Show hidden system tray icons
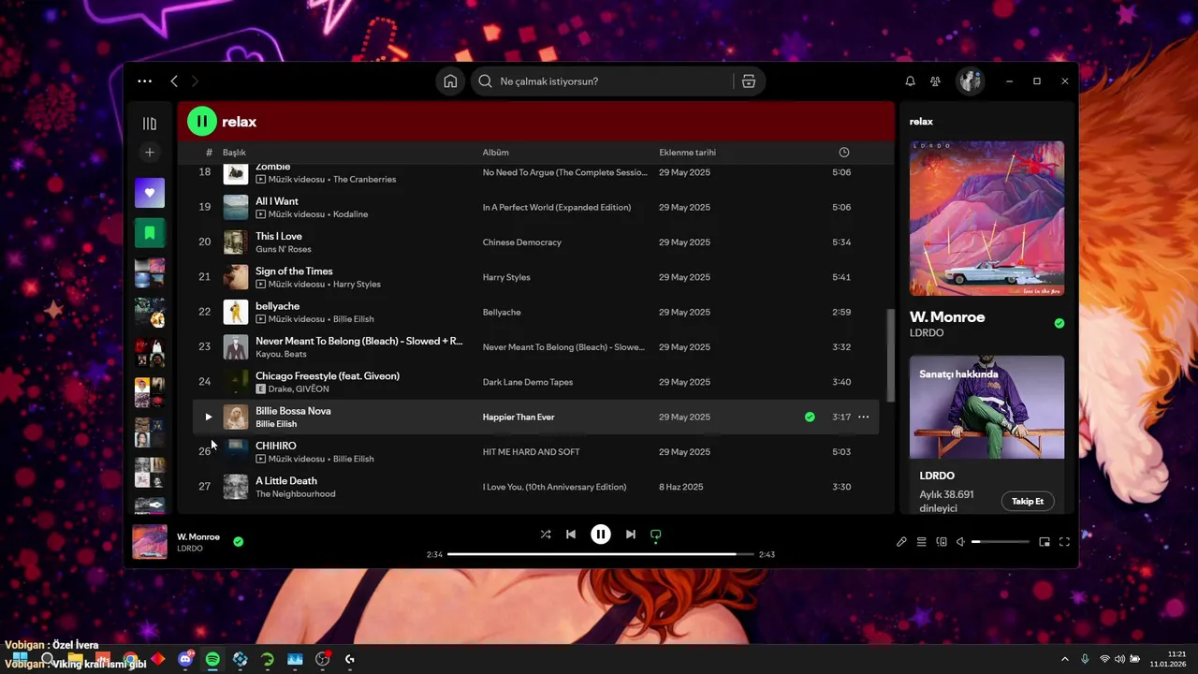Screen dimensions: 1198x674 [x=1064, y=659]
